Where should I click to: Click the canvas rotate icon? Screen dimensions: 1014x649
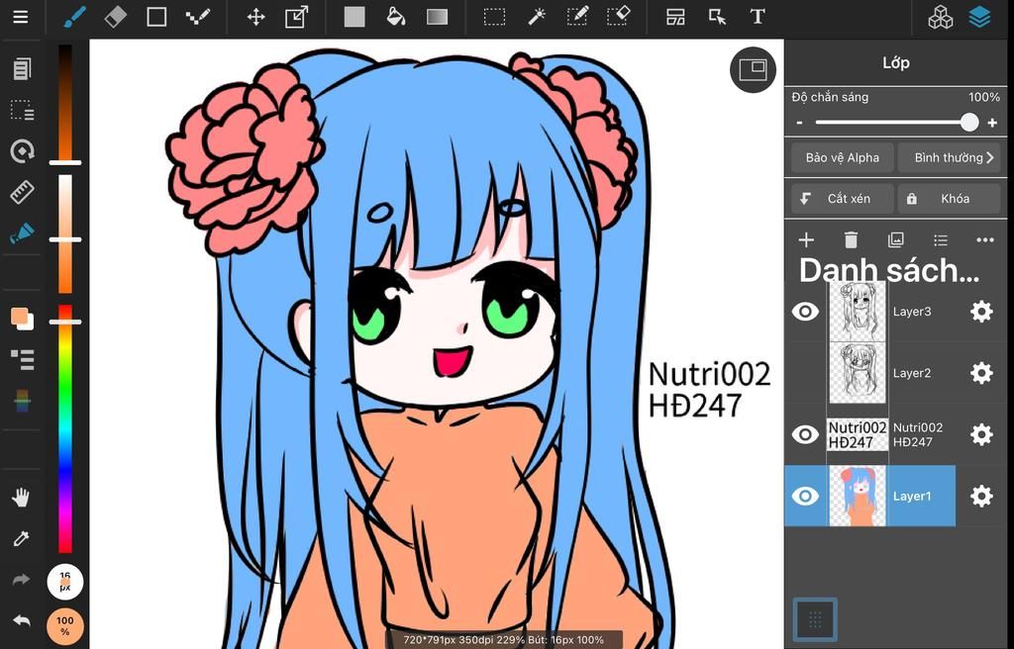pos(22,151)
